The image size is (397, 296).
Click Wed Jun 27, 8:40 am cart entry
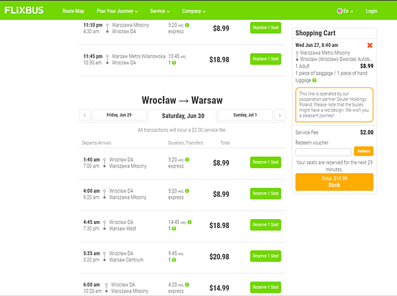click(x=316, y=45)
